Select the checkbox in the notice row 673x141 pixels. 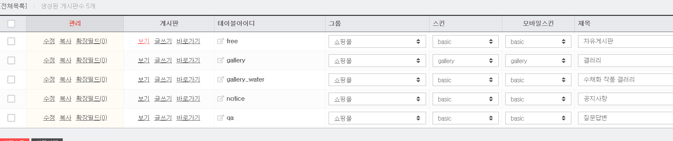coord(11,99)
